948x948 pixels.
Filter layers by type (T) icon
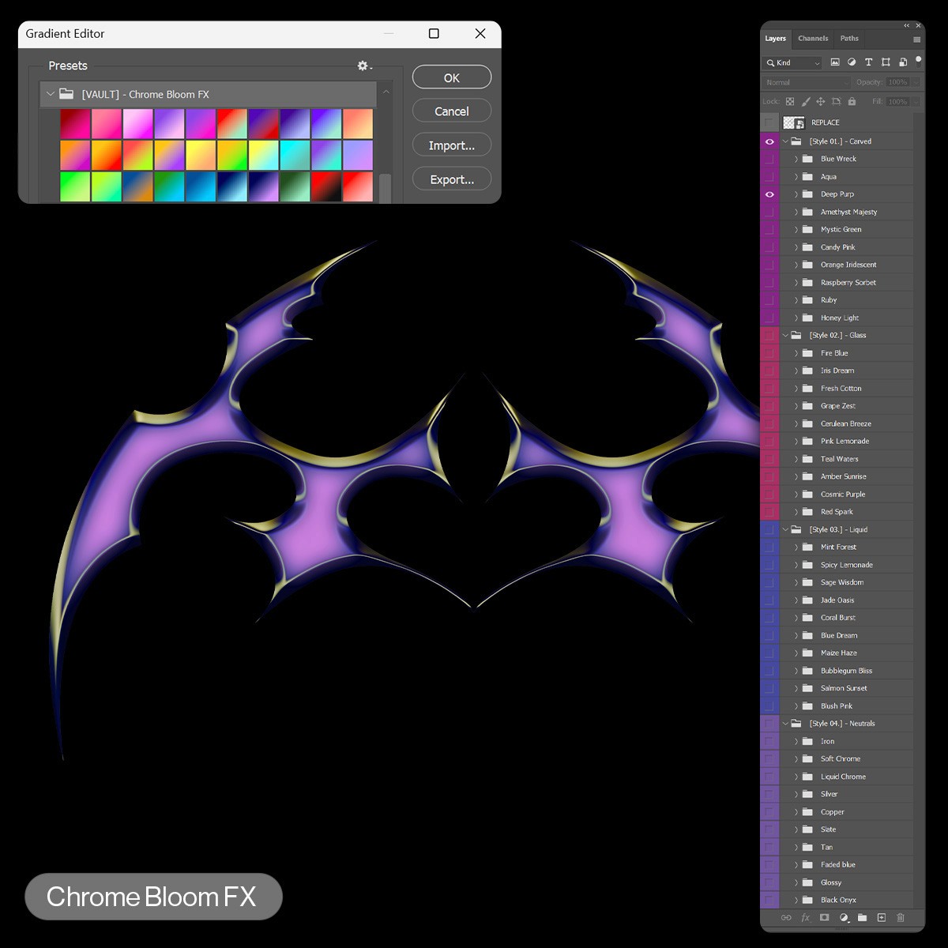(868, 62)
